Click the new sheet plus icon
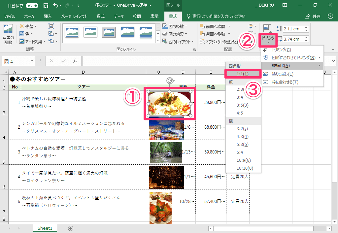 71,228
